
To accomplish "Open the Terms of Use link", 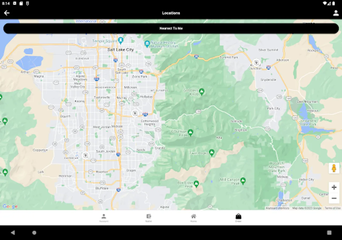I will click(x=333, y=208).
